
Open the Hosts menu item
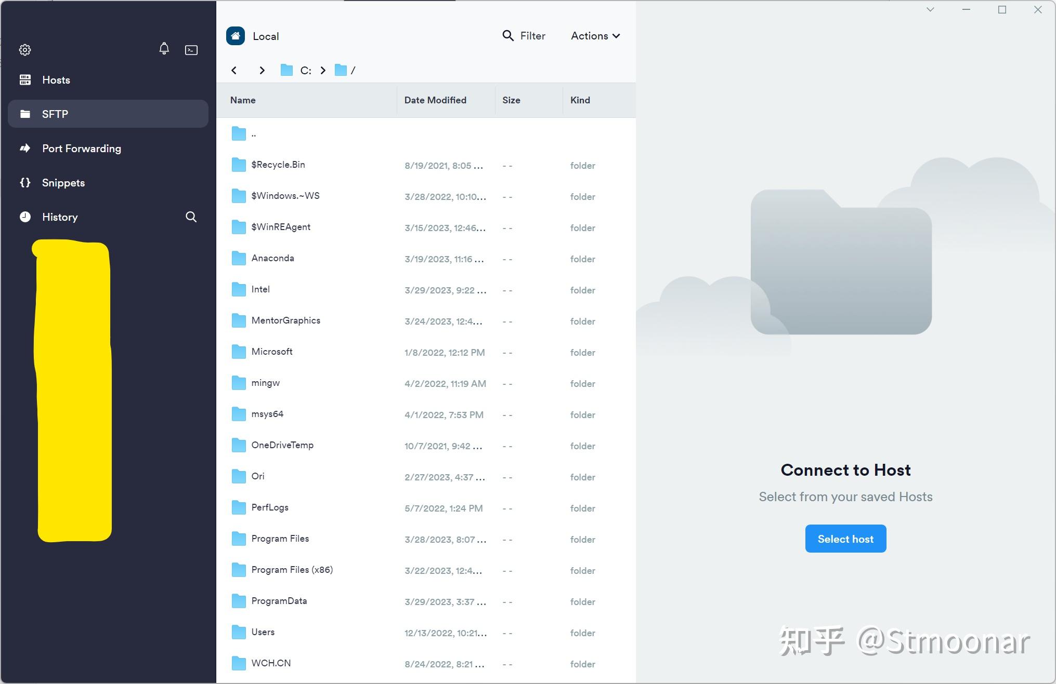[56, 80]
